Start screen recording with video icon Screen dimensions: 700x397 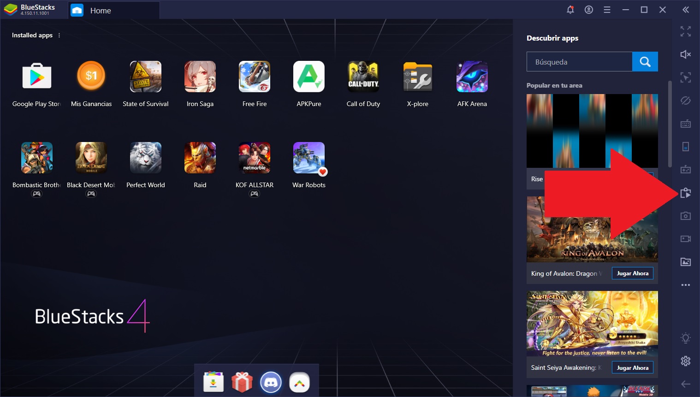point(686,239)
